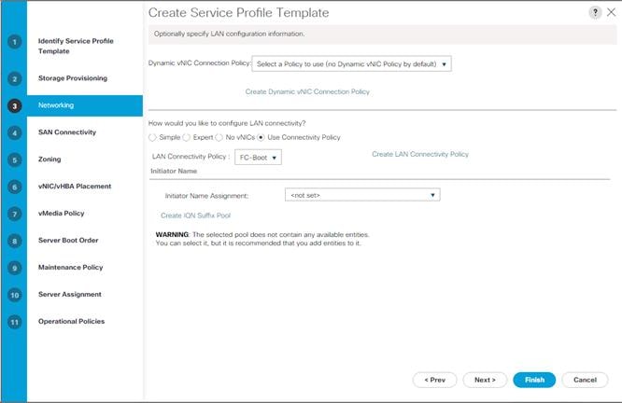Select the Expert radio option
This screenshot has width=622, height=403.
tap(186, 137)
